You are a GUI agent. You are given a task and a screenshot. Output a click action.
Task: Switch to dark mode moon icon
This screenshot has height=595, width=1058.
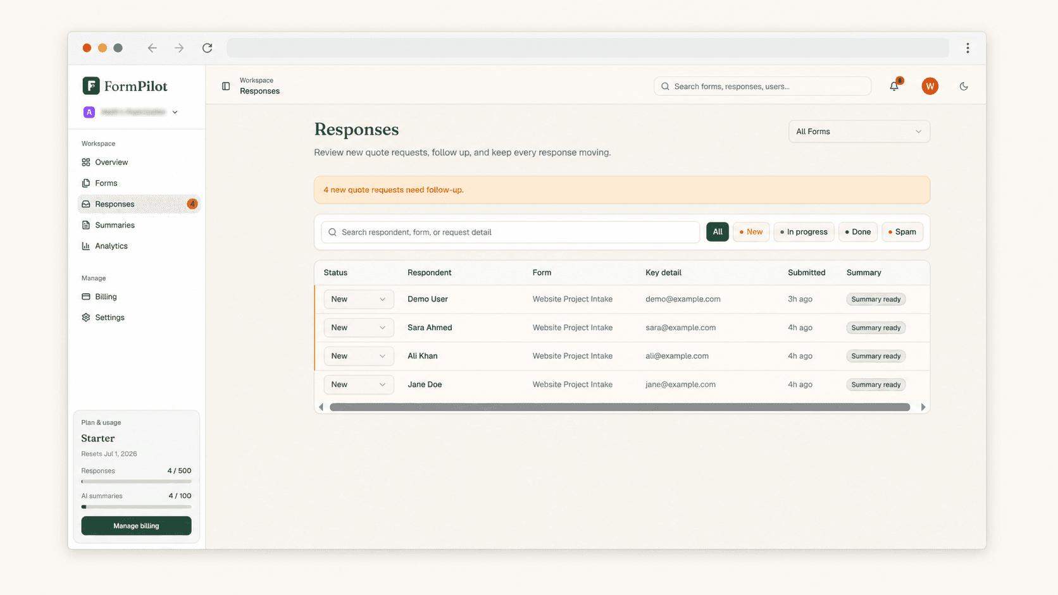[x=964, y=86]
